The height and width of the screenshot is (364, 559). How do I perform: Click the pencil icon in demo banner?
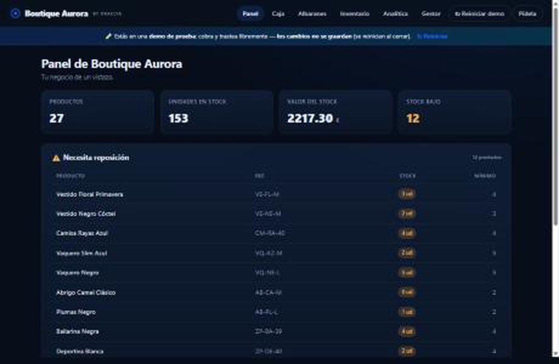(108, 36)
